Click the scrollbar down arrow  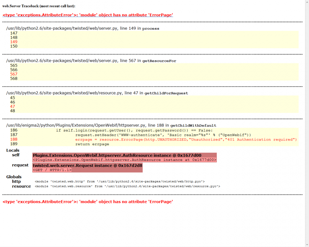(x=307, y=245)
